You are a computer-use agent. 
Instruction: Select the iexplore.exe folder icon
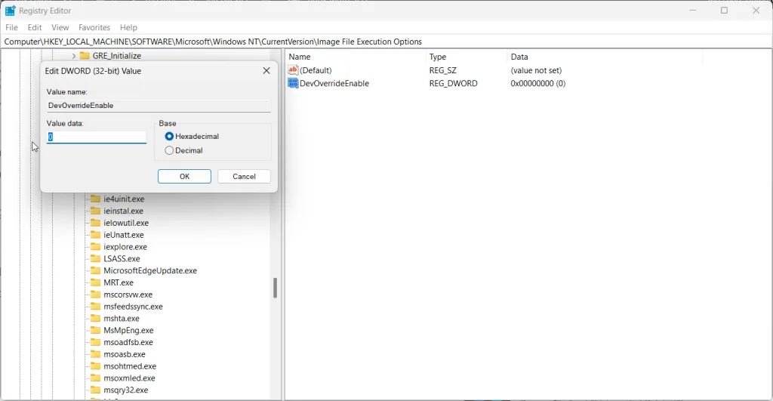click(96, 247)
